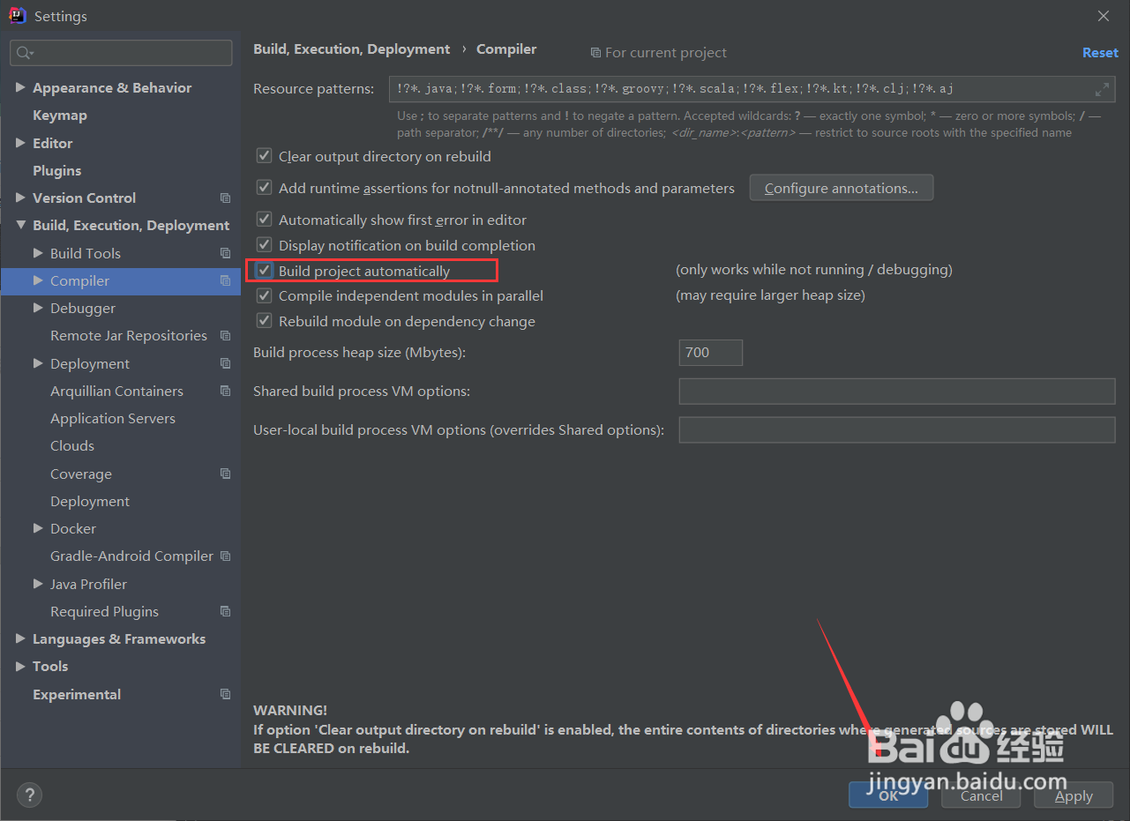Click project-level icon beside Build Tools
1130x821 pixels.
point(225,253)
